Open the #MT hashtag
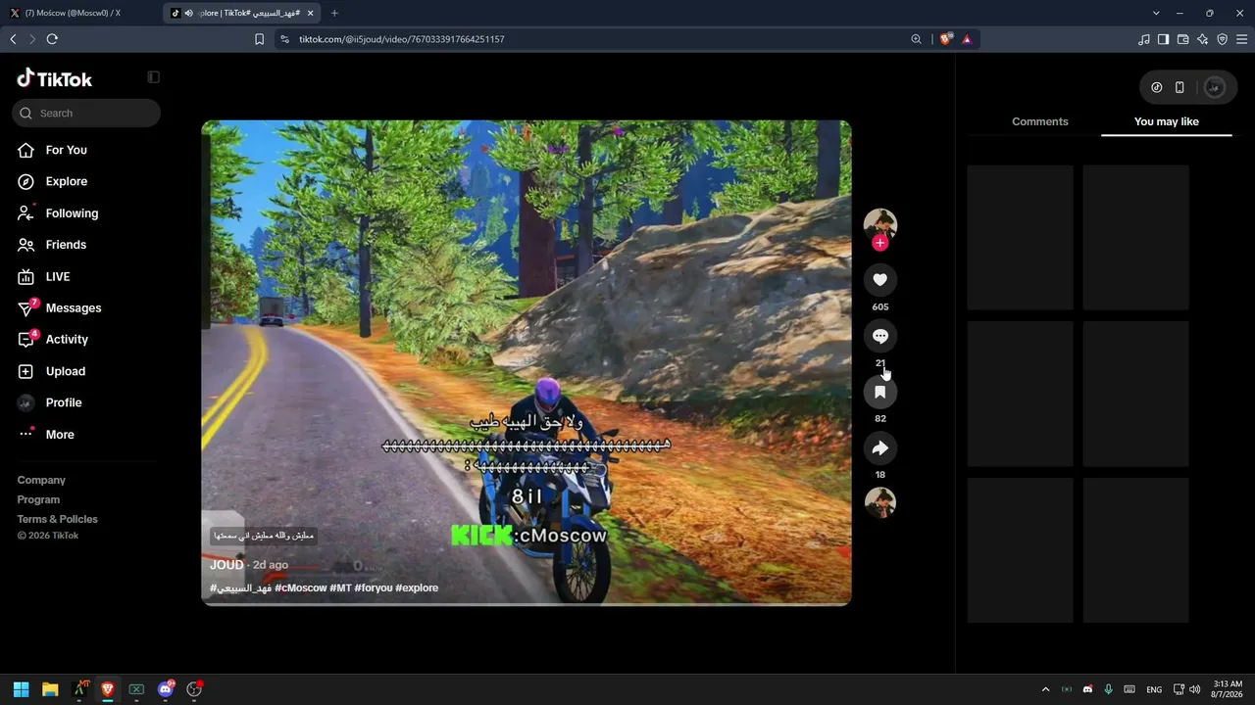Viewport: 1255px width, 705px height. click(x=340, y=587)
